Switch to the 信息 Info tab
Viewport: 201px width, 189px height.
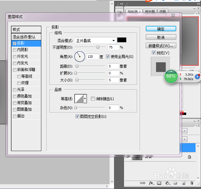(163, 11)
